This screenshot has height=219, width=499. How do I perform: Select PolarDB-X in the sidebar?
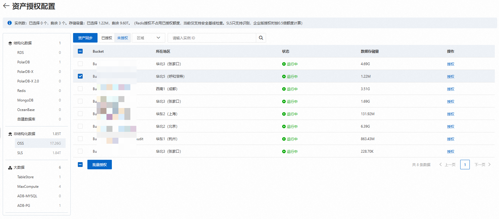point(40,72)
